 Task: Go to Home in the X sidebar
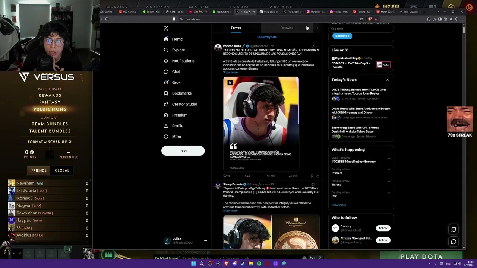(x=173, y=39)
